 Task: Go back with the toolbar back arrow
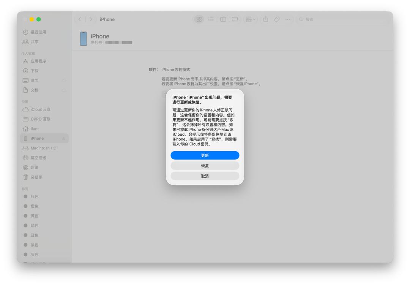click(x=80, y=19)
